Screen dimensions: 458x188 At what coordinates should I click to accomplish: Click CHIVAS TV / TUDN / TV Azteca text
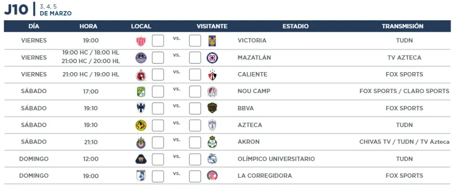point(404,142)
